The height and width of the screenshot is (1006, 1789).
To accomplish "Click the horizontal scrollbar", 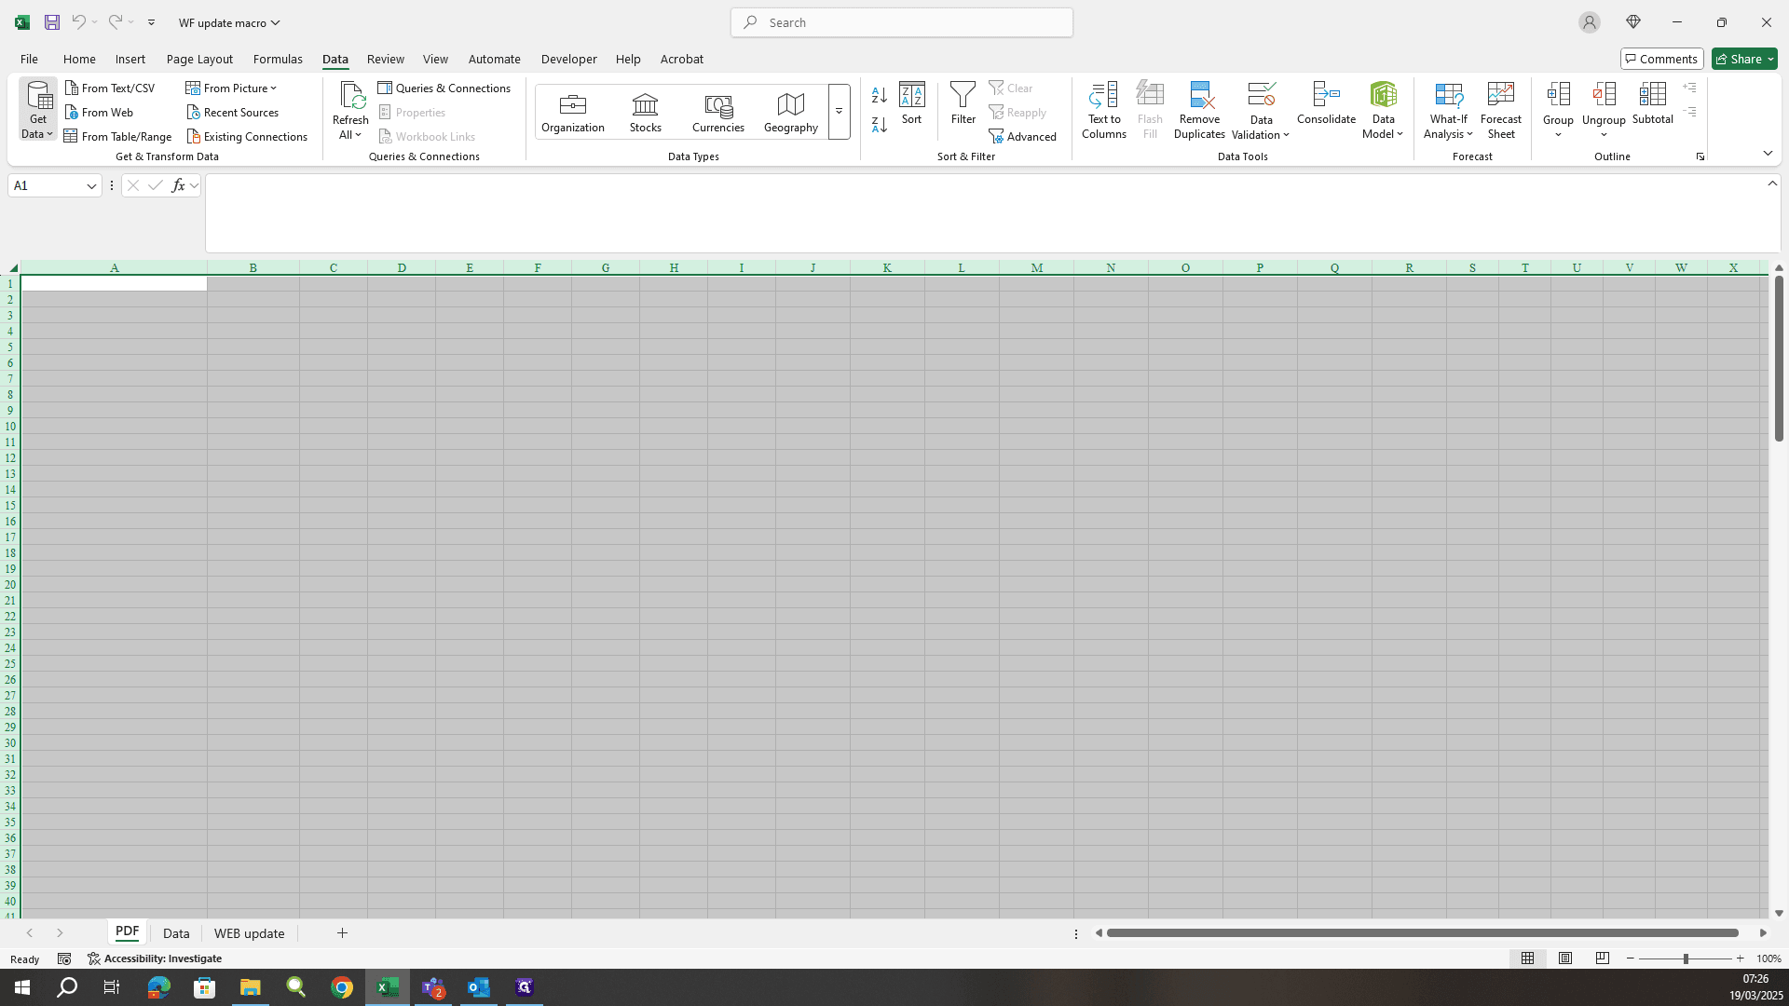I will coord(1422,932).
